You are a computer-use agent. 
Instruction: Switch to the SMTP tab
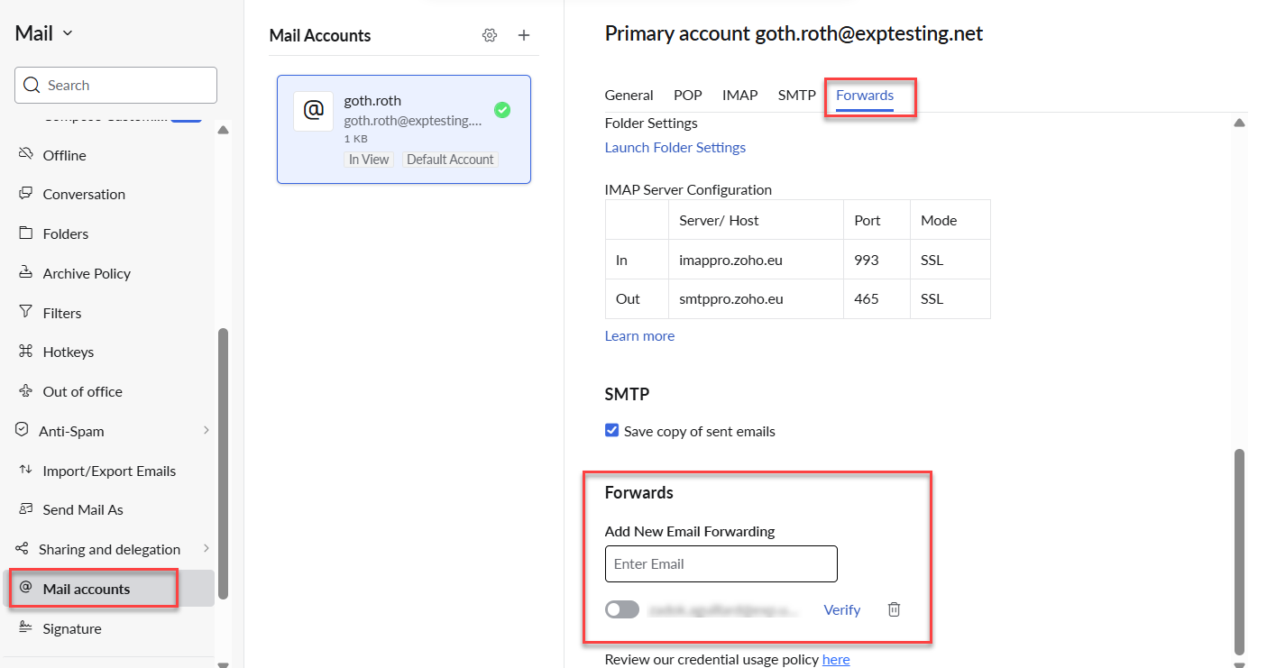pos(796,95)
